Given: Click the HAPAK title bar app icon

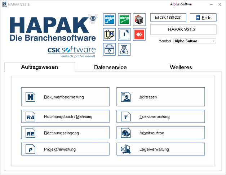Looking at the screenshot, I should (x=5, y=4).
